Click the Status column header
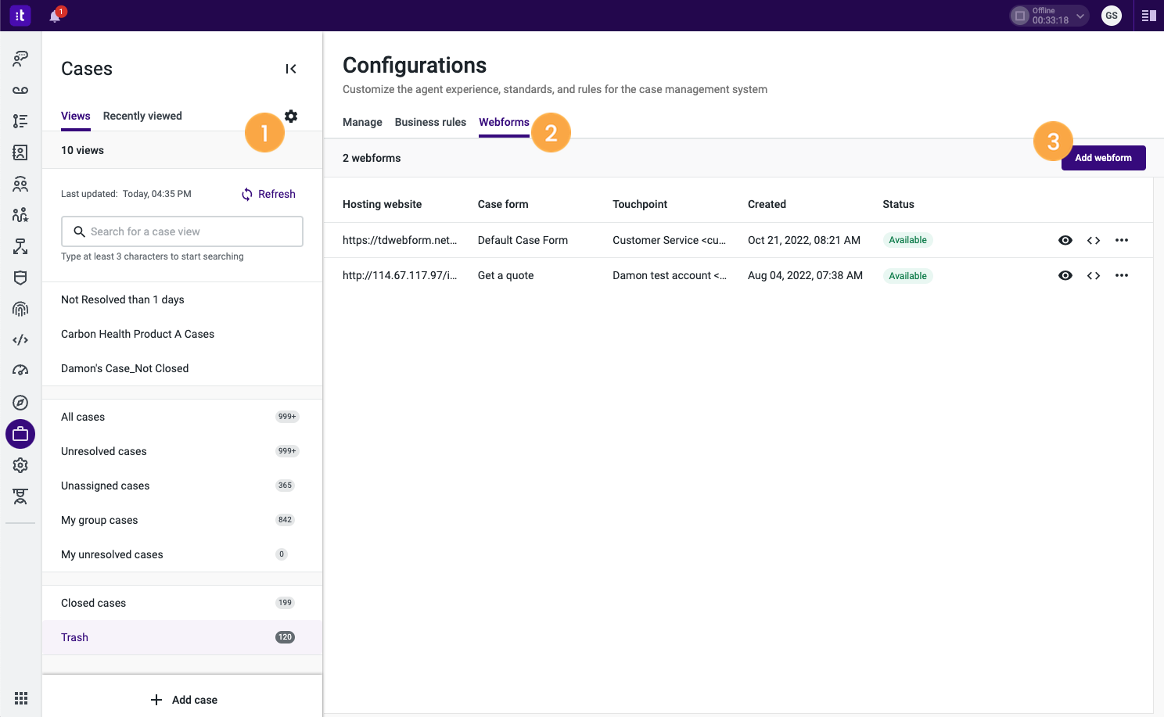Viewport: 1164px width, 717px height. 898,204
